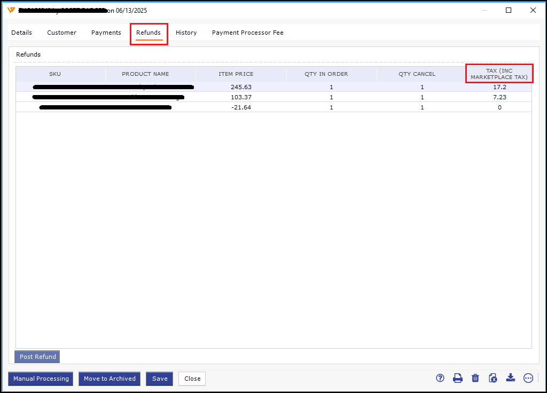547x393 pixels.
Task: Click the print icon
Action: 458,378
